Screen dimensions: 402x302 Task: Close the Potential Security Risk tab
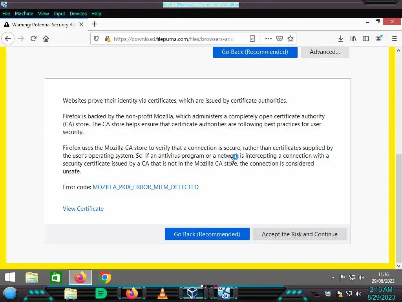(81, 24)
